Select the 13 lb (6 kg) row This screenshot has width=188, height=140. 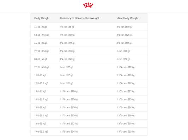[x=89, y=91]
